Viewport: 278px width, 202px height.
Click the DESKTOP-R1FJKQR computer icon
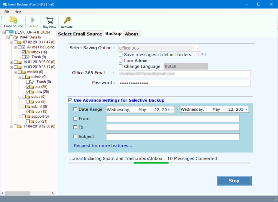(x=11, y=32)
